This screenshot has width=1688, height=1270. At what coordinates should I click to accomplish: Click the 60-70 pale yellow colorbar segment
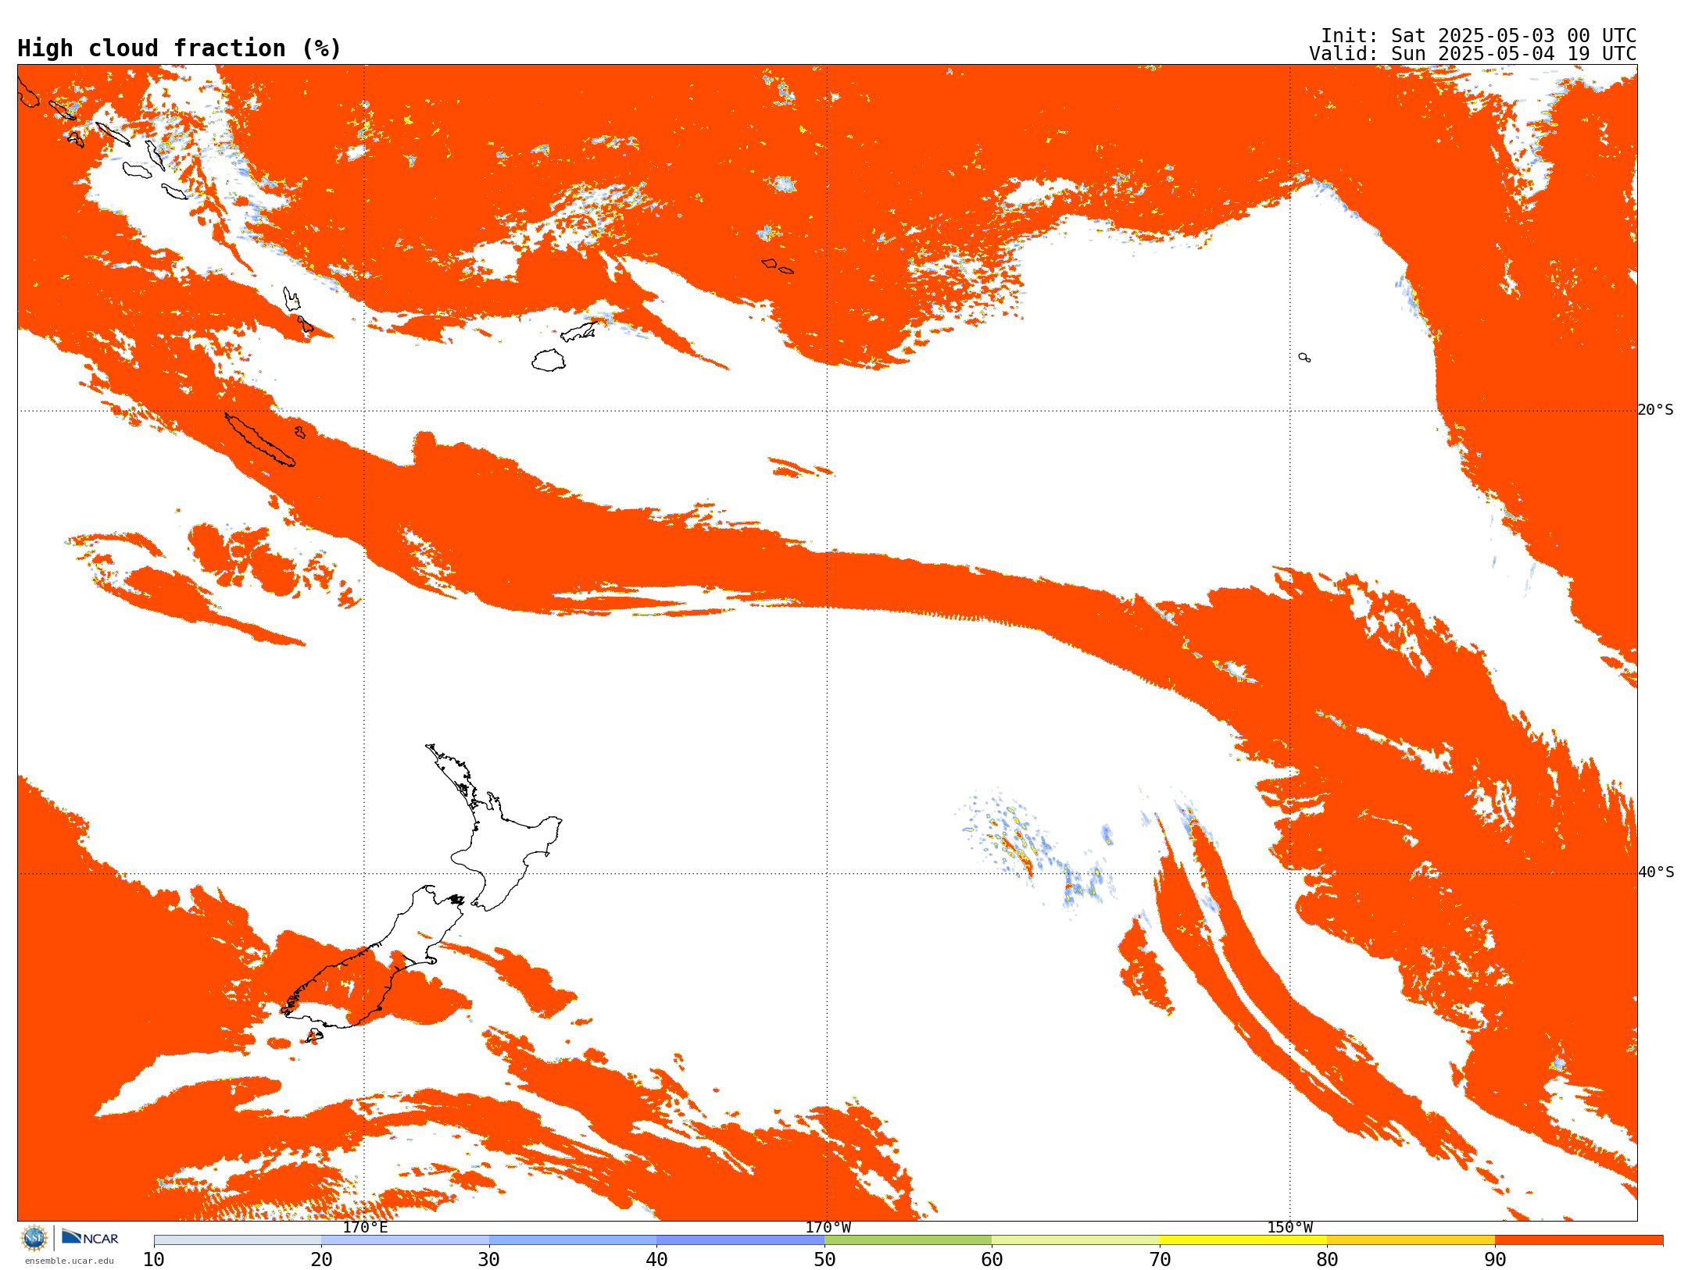tap(1075, 1240)
